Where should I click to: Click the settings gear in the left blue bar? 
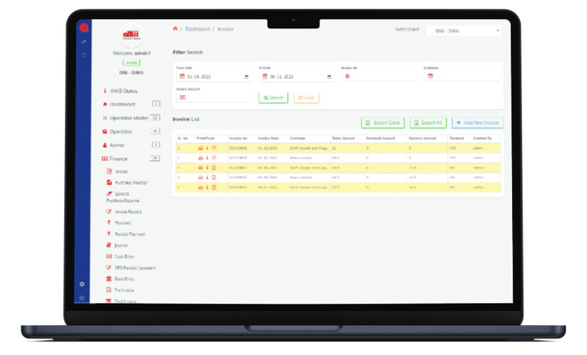pyautogui.click(x=82, y=284)
